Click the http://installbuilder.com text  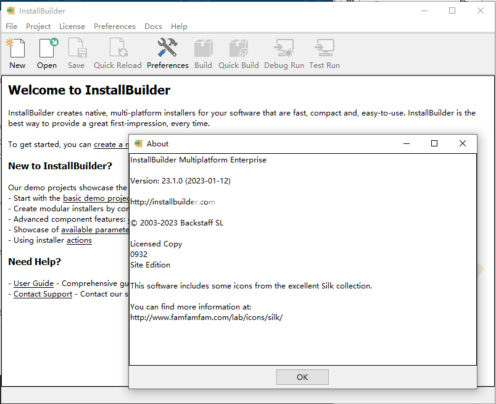pos(173,202)
